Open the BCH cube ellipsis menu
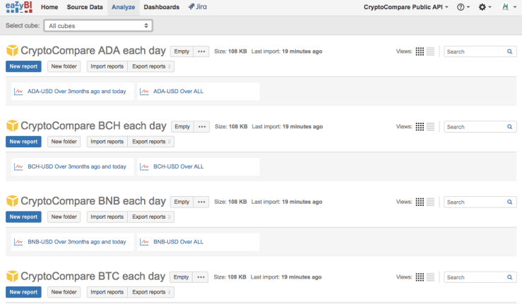 (x=202, y=127)
